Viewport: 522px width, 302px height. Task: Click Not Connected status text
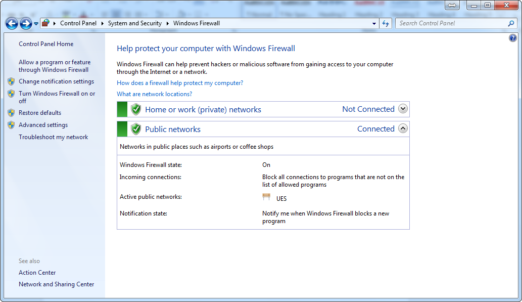(x=368, y=109)
